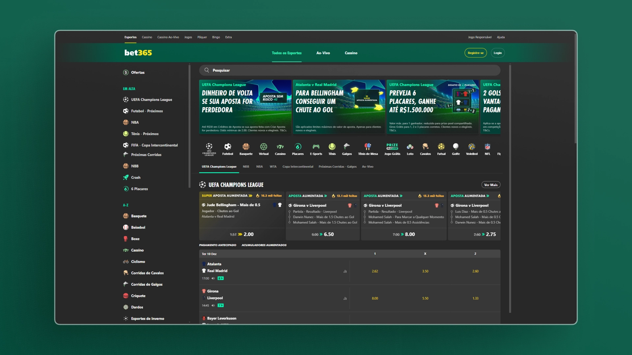Toggle Cassino navigation tab at top
The image size is (632, 355).
click(351, 53)
